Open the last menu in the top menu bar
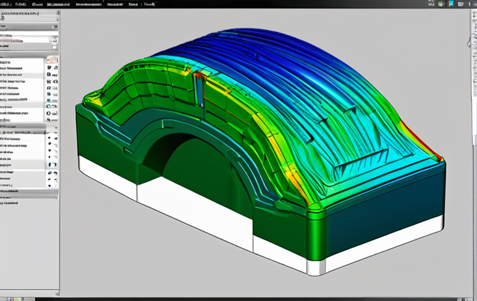Viewport: 477px width, 301px height. [149, 4]
